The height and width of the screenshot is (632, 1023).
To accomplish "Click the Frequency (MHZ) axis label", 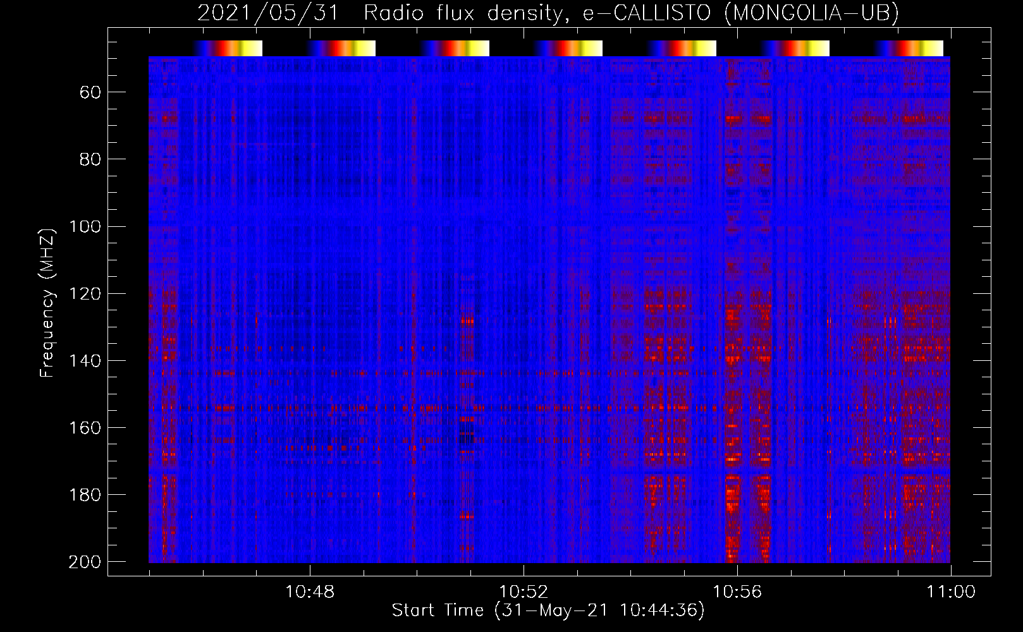I will pos(47,303).
